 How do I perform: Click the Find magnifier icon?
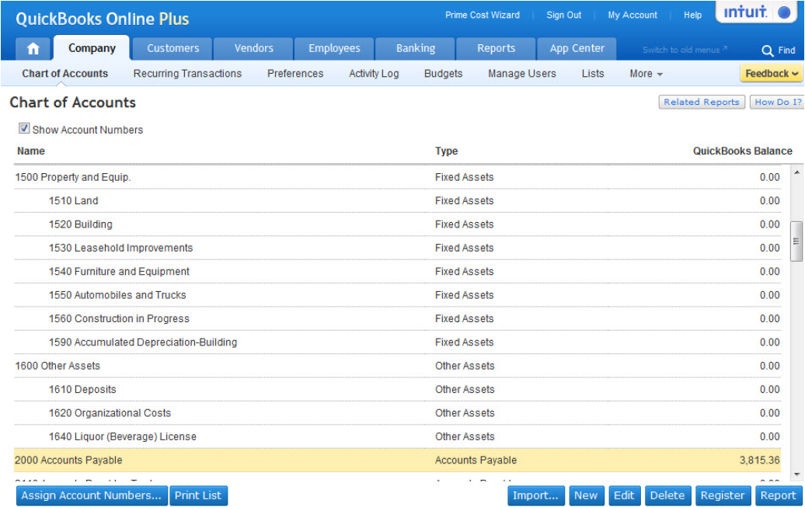(767, 50)
